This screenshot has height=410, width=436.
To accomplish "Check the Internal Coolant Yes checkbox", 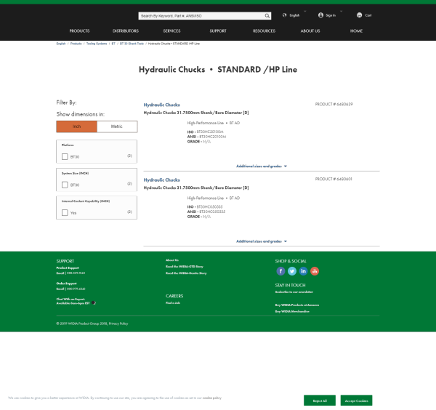I will 65,212.
